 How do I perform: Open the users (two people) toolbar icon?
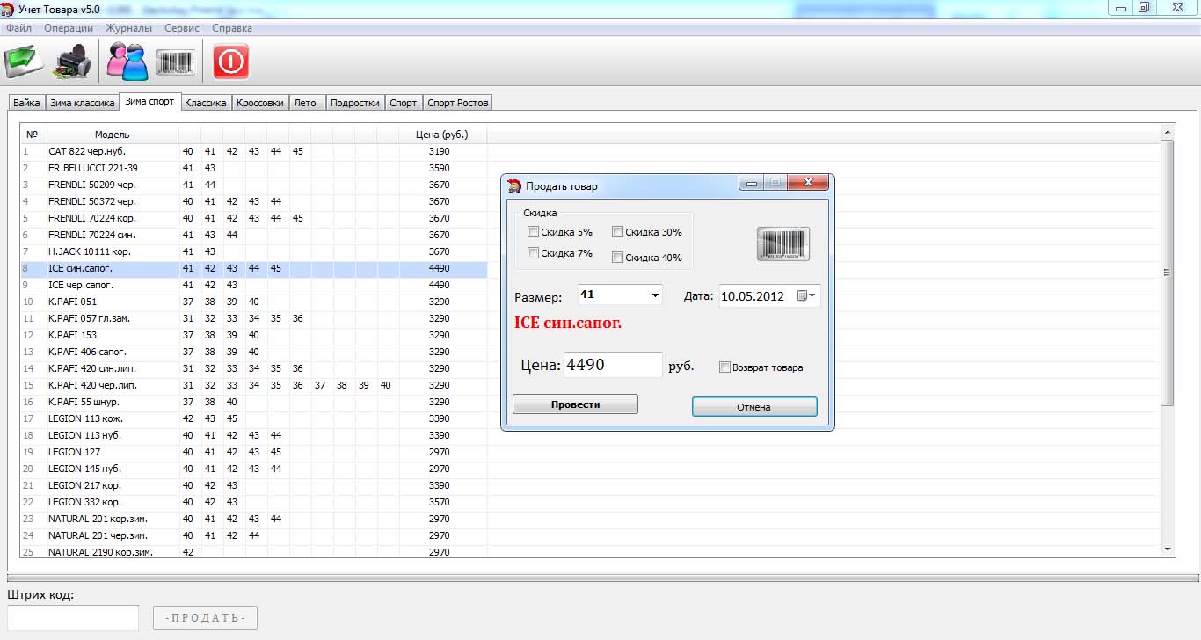[128, 62]
